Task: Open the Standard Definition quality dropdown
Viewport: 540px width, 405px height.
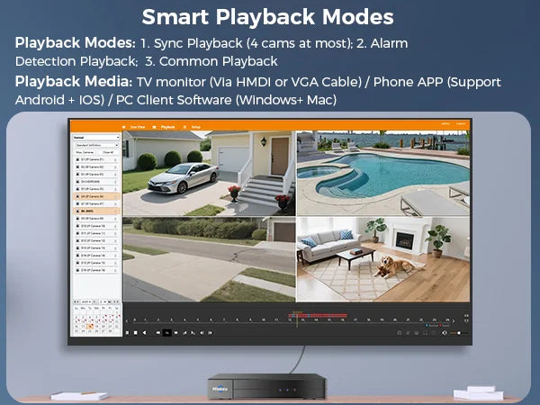Action: tap(95, 145)
